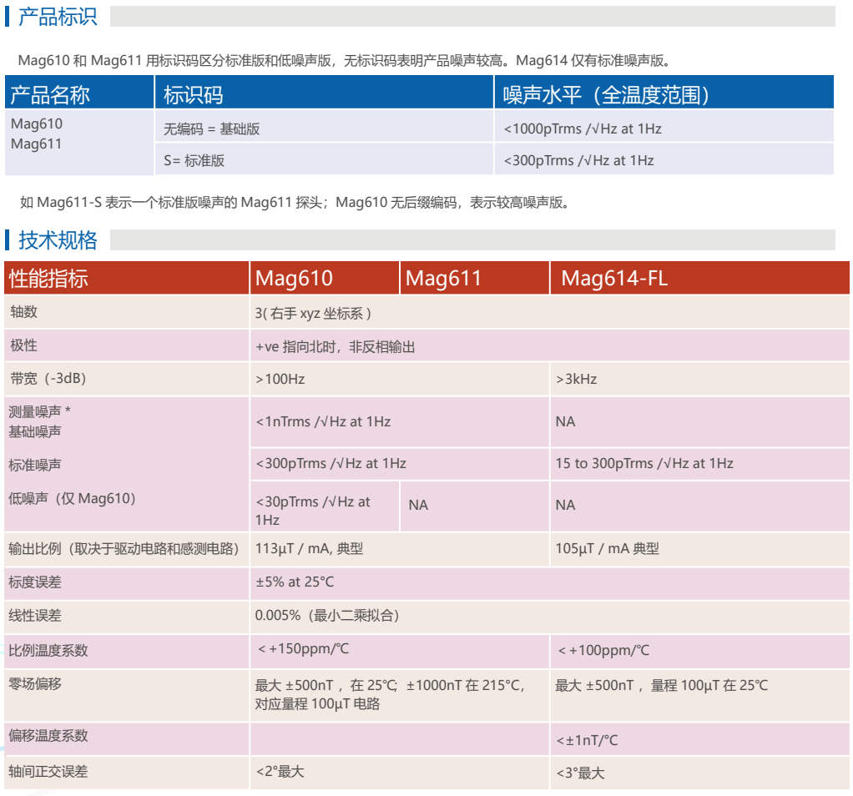Click "Mag611" in the 产品名称 column

[x=37, y=144]
